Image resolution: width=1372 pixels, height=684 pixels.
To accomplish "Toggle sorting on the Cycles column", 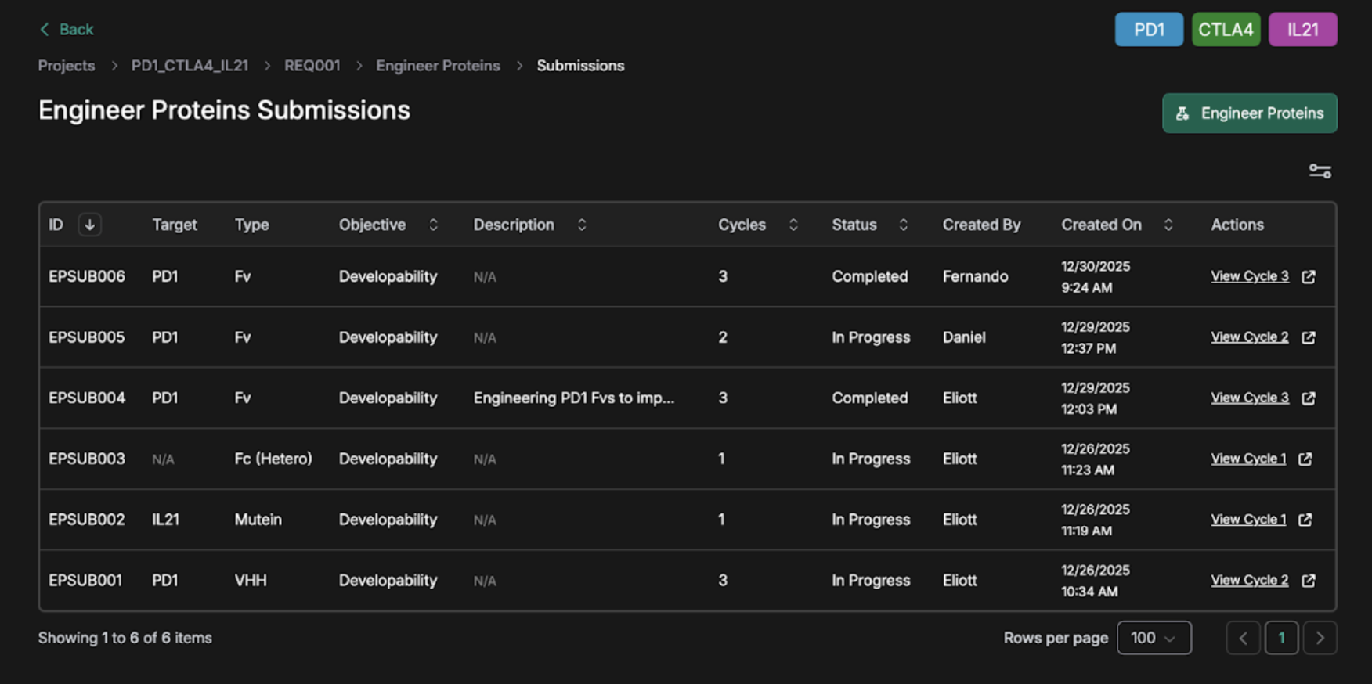I will [x=793, y=225].
